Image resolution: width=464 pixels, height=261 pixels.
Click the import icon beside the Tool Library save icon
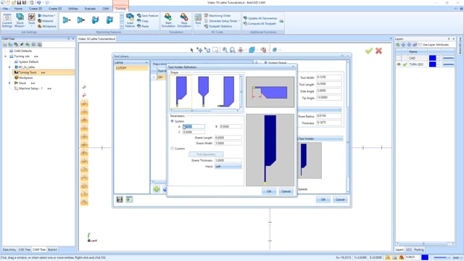129,199
